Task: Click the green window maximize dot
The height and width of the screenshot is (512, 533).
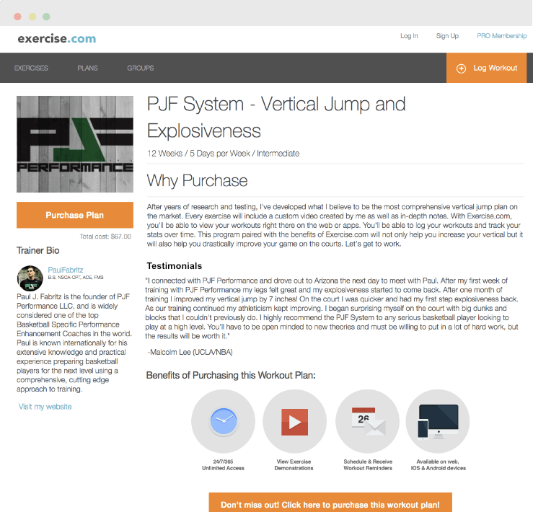Action: point(47,17)
